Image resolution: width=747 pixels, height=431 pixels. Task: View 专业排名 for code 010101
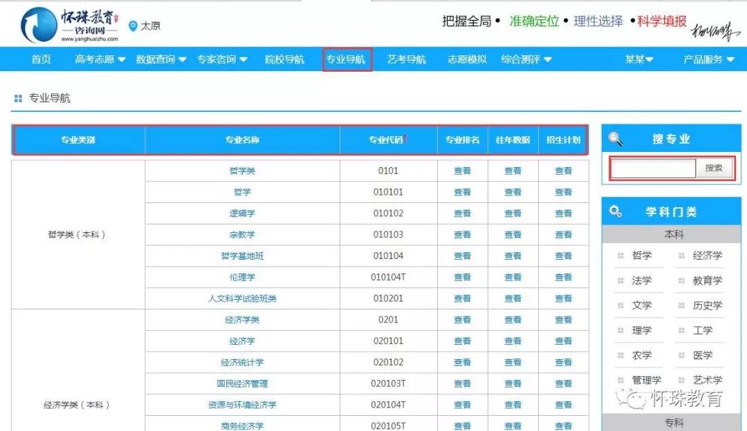point(462,192)
